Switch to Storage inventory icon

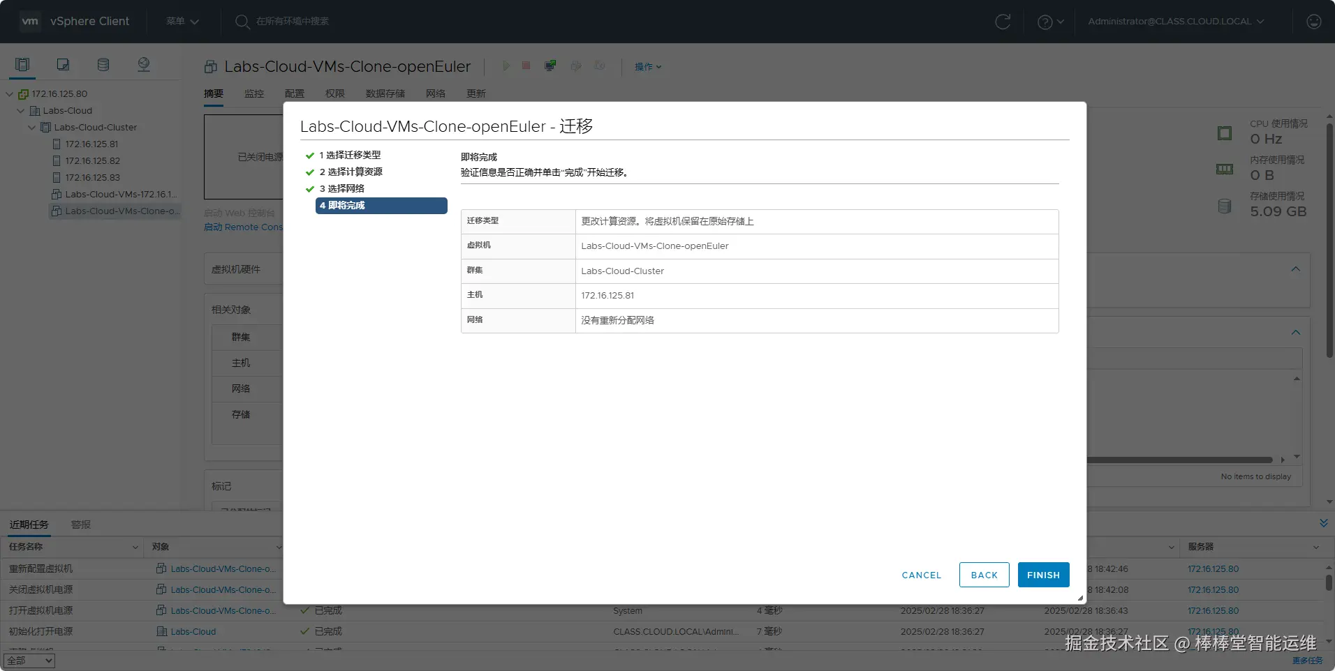(x=103, y=65)
